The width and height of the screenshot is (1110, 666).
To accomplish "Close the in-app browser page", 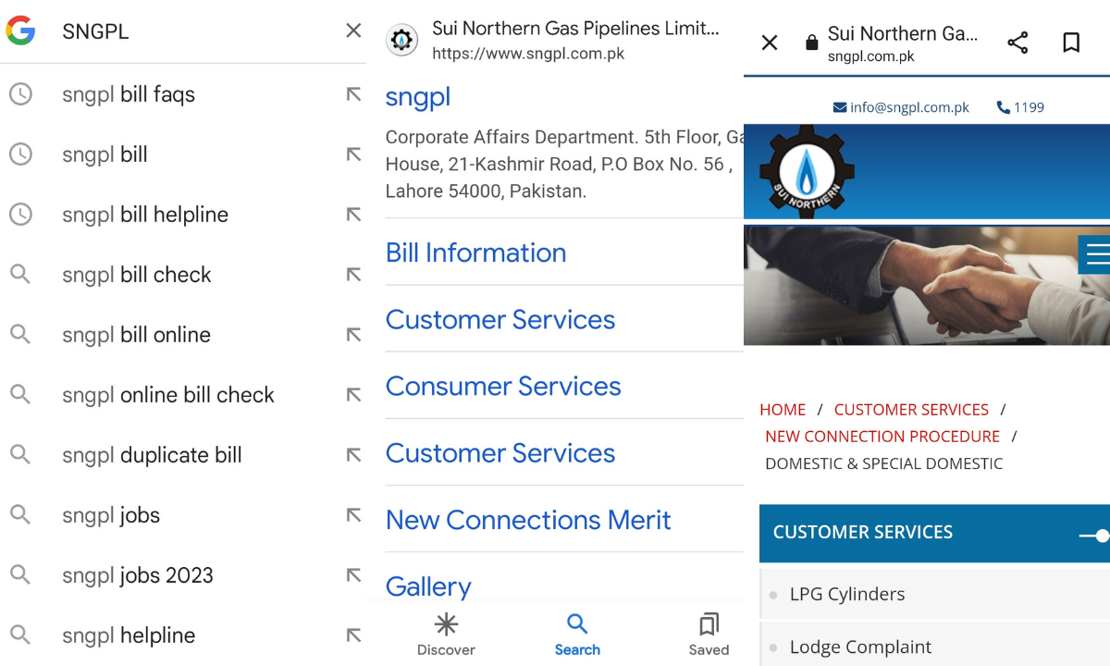I will coord(770,43).
